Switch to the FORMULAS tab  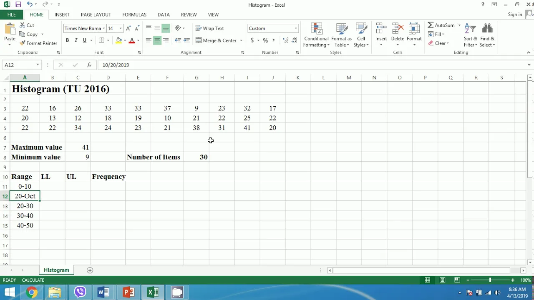(134, 15)
